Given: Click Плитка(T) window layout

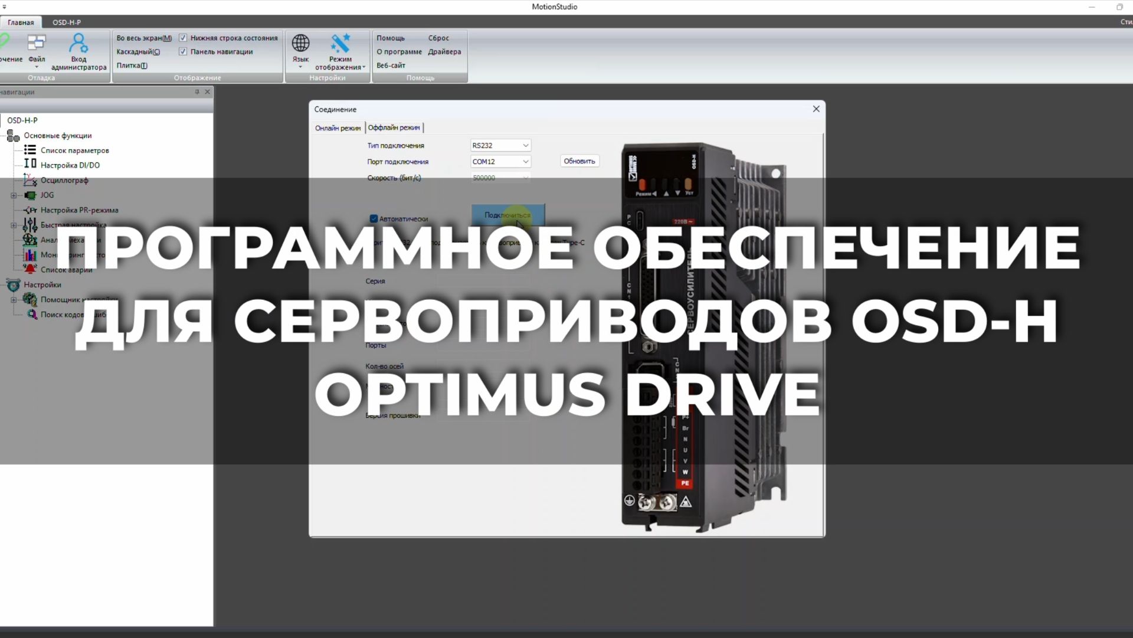Looking at the screenshot, I should pos(132,66).
